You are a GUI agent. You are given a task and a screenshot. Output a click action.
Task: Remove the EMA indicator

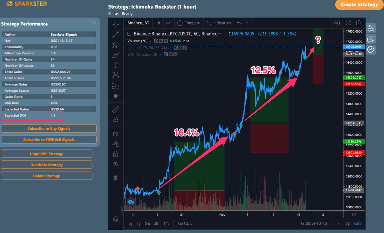[x=175, y=55]
